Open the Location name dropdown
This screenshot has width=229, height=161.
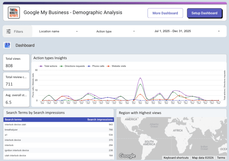(x=58, y=31)
